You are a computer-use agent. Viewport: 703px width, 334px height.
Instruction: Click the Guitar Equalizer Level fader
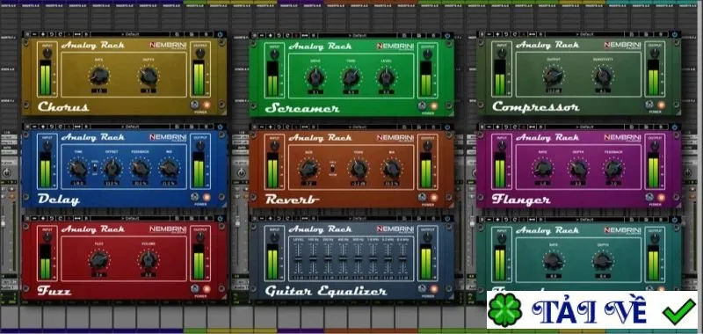coord(298,258)
